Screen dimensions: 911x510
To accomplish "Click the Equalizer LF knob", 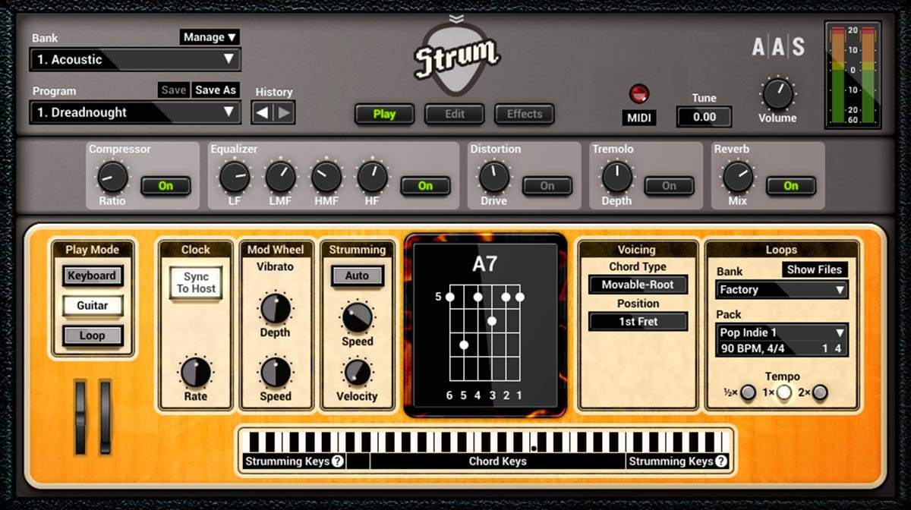I will [x=235, y=177].
